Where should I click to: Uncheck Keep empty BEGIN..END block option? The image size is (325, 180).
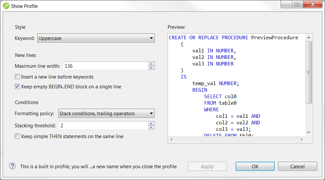coord(17,87)
